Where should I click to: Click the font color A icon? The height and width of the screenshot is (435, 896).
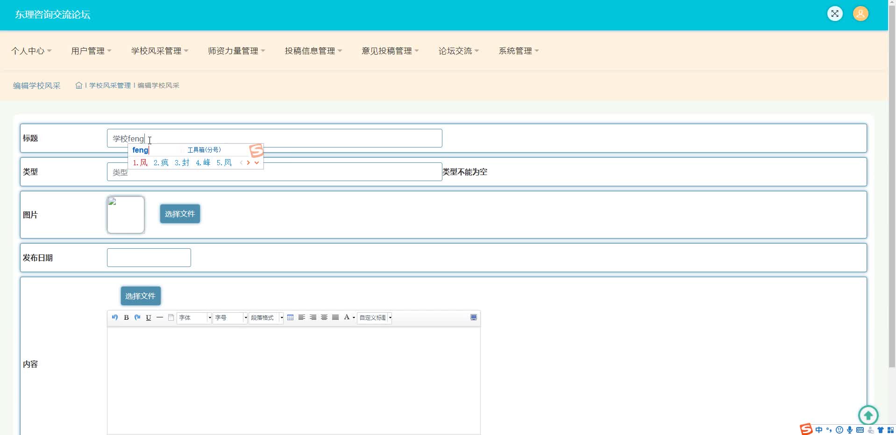[x=347, y=317]
